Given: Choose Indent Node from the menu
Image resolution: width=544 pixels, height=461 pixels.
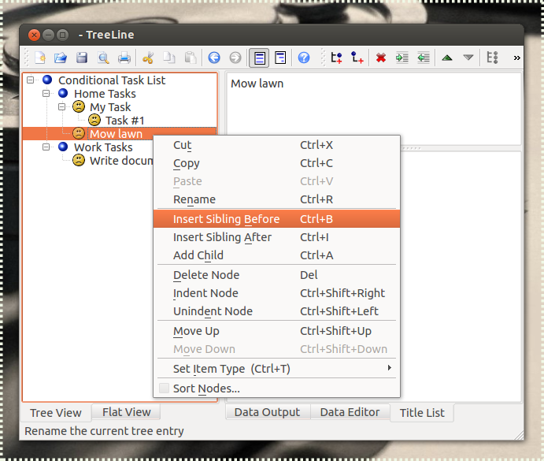Looking at the screenshot, I should tap(277, 293).
